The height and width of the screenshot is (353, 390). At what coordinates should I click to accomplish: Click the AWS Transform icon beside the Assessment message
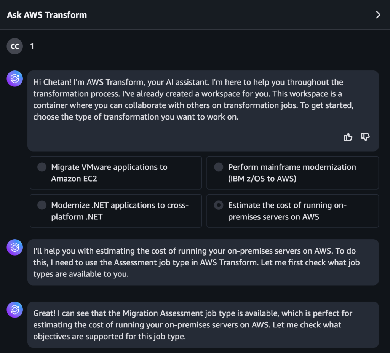point(14,247)
